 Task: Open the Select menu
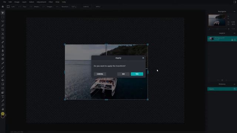click(31, 2)
